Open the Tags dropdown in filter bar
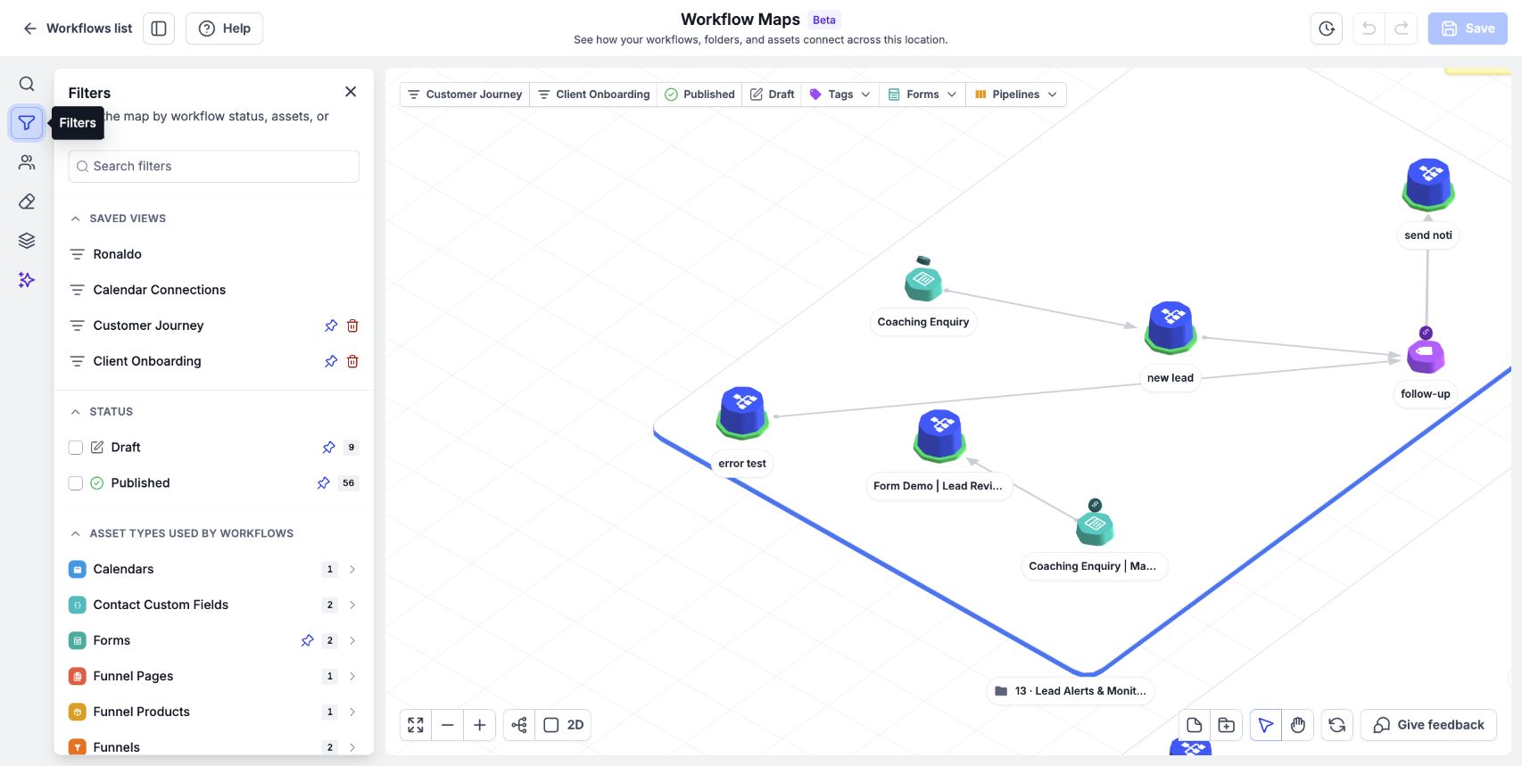This screenshot has height=766, width=1522. pos(840,95)
